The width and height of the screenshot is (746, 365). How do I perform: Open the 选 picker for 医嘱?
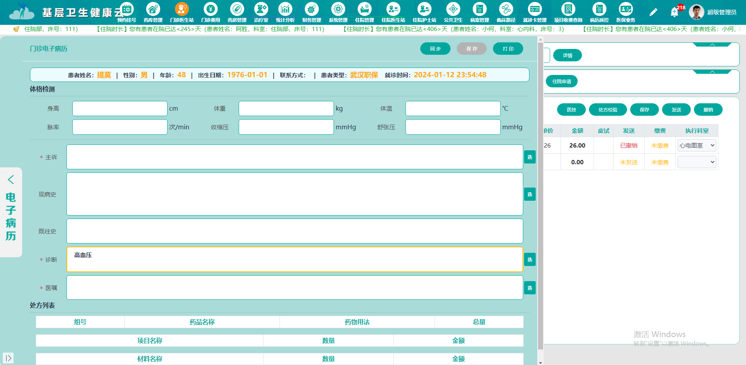coord(530,288)
